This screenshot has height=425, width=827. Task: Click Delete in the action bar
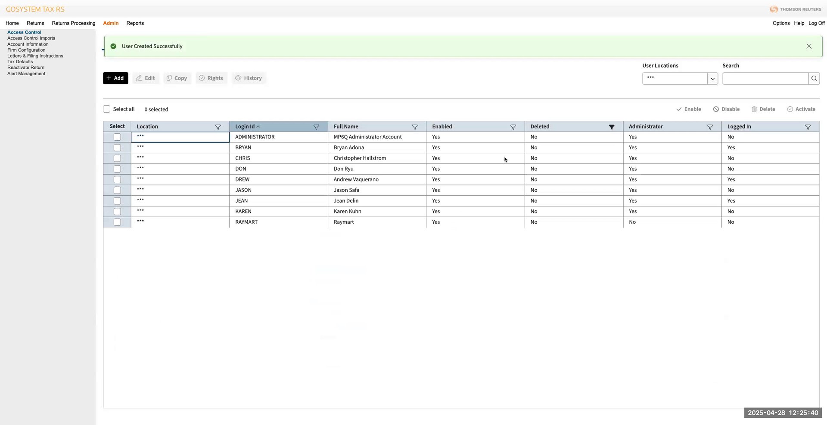pos(763,109)
